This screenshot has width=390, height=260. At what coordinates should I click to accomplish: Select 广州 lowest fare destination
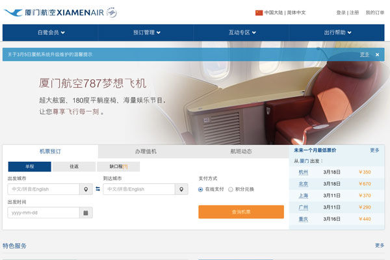point(303,207)
